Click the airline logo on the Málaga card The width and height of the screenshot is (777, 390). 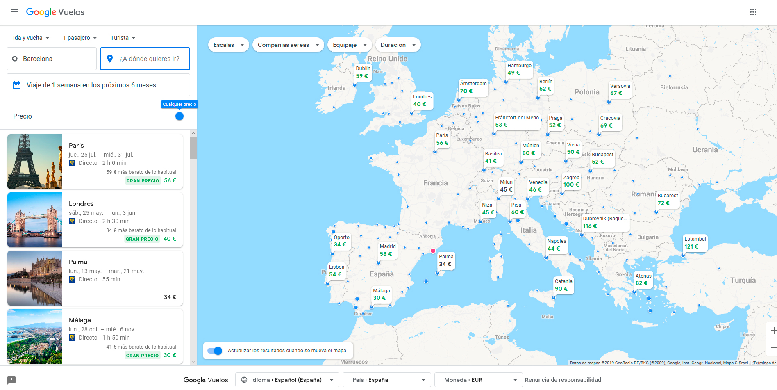point(72,338)
